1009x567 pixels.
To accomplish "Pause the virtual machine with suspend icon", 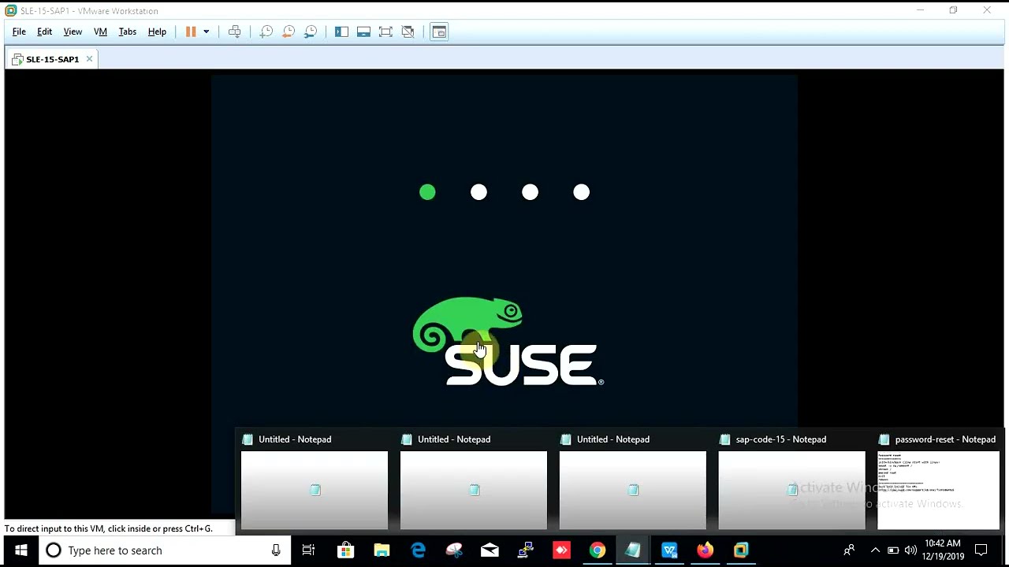I will click(x=191, y=31).
